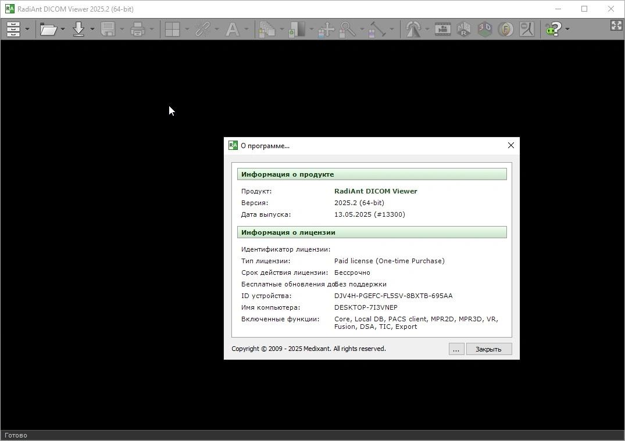Click the letter A annotations icon
625x441 pixels.
click(233, 29)
